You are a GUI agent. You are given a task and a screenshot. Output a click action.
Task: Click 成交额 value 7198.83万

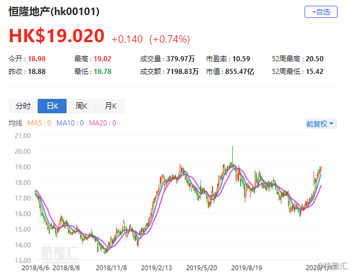[x=182, y=72]
